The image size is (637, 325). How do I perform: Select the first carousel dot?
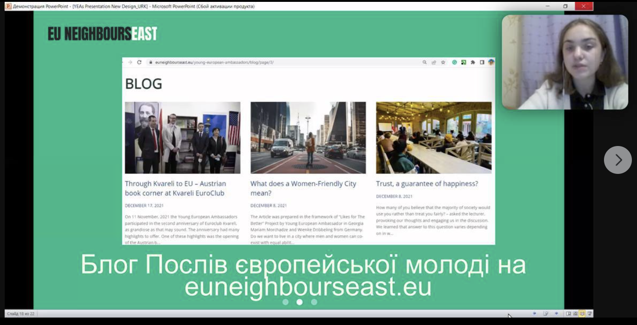coord(285,302)
